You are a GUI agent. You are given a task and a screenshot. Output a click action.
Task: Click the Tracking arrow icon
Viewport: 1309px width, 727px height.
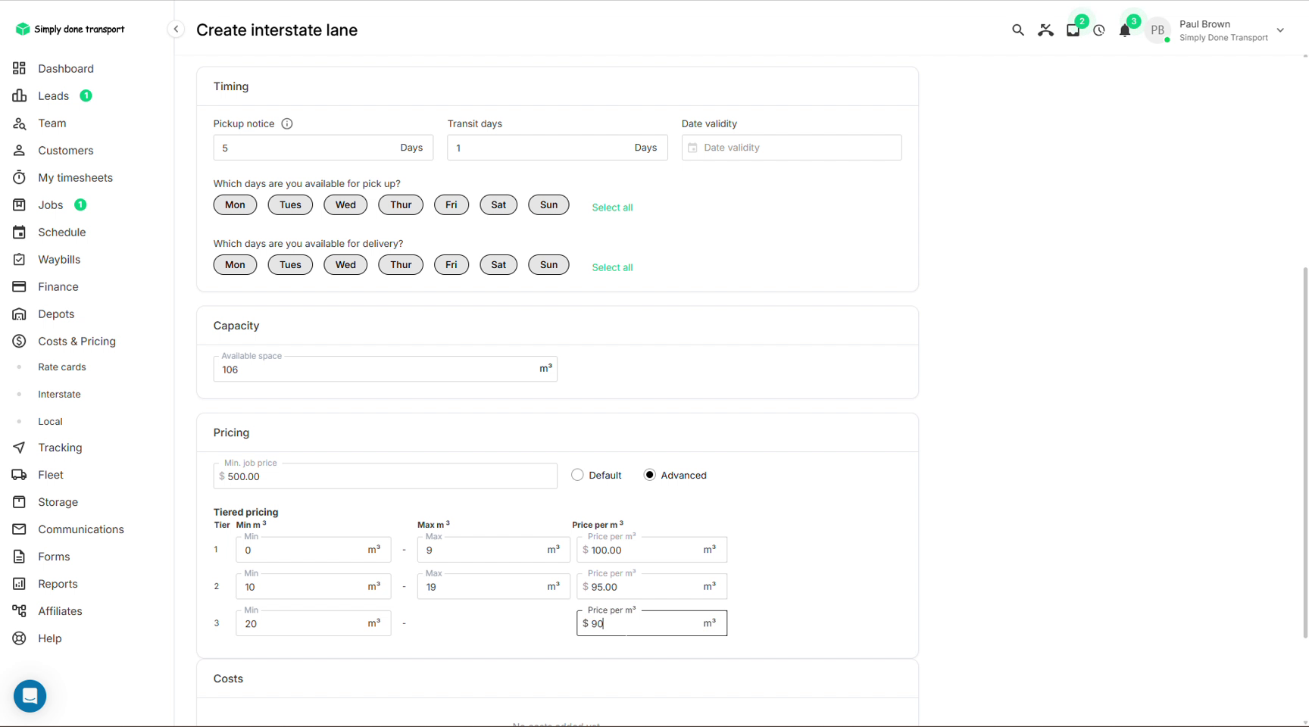click(20, 448)
